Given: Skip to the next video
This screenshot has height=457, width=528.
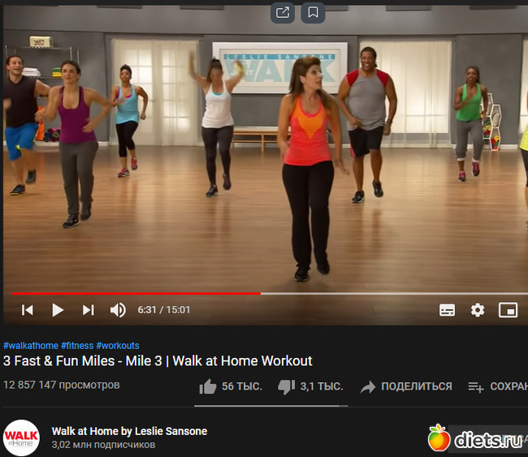Looking at the screenshot, I should pos(89,310).
